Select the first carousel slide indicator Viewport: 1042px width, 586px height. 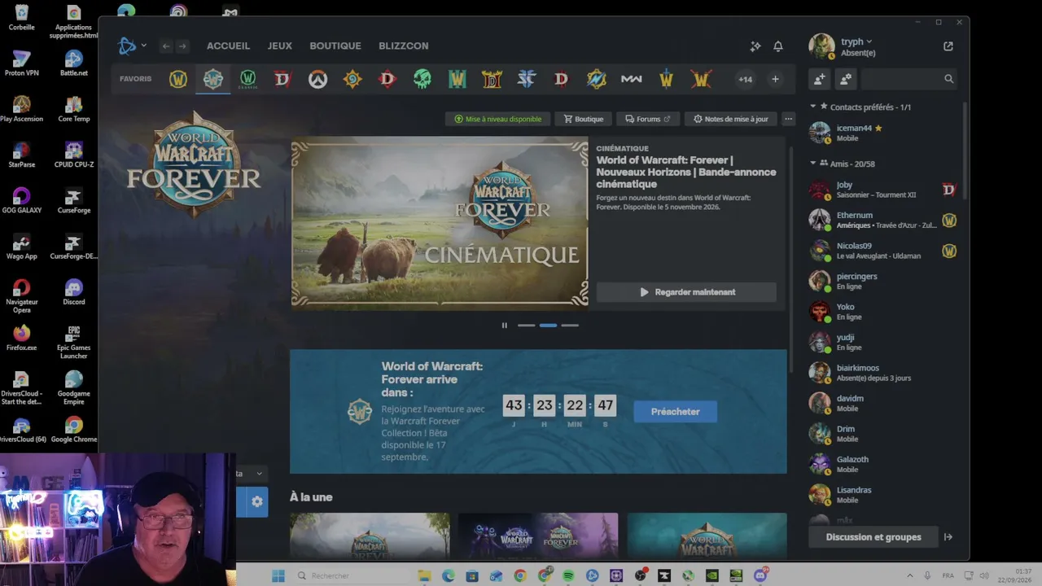(x=527, y=326)
